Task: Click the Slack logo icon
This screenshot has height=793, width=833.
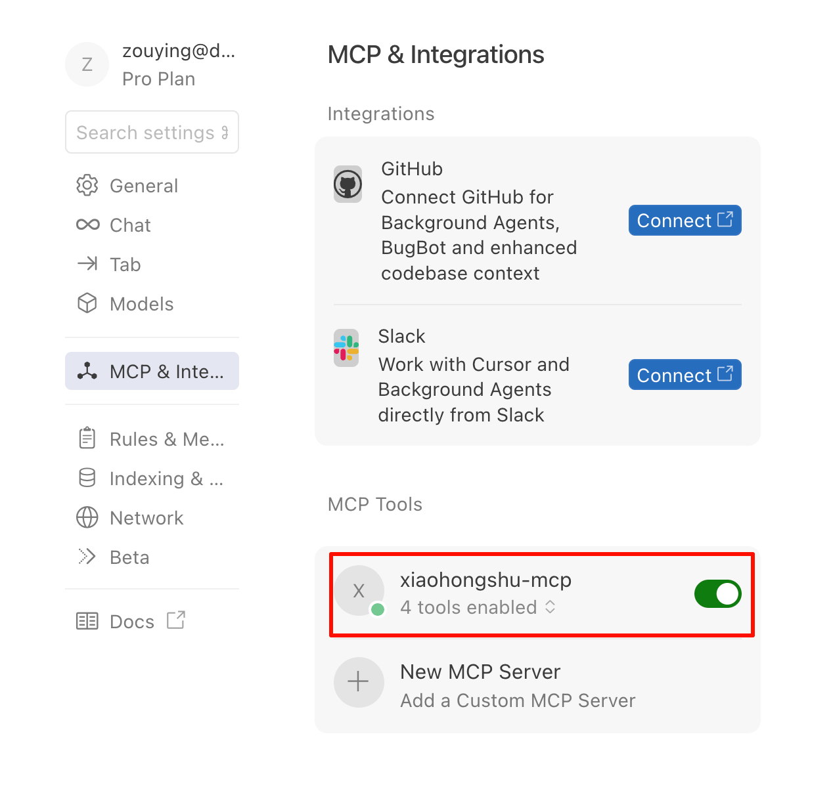Action: pos(346,348)
